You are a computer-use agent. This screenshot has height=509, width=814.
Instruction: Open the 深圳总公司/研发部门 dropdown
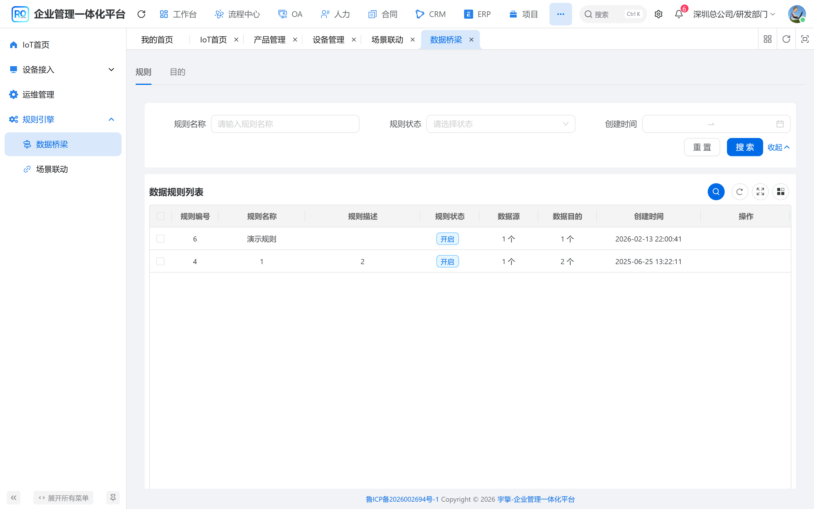point(734,14)
